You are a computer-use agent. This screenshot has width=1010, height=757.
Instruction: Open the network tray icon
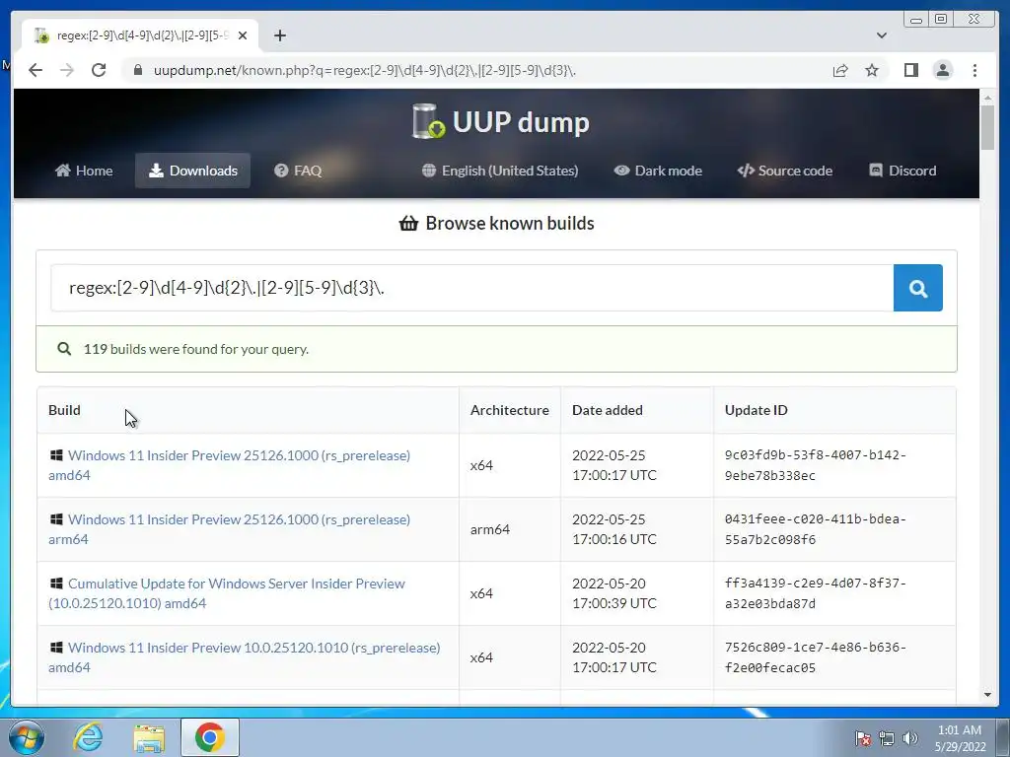[x=887, y=738]
